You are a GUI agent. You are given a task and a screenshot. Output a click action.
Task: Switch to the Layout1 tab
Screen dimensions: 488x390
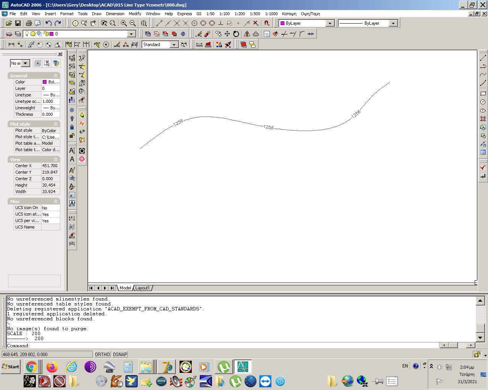tap(143, 288)
